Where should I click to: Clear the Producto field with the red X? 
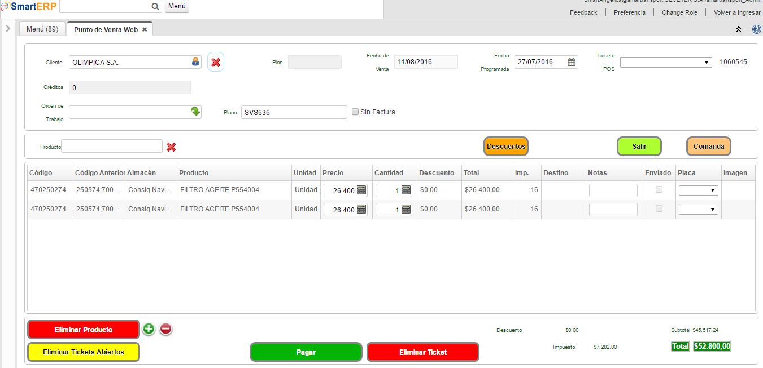[171, 147]
